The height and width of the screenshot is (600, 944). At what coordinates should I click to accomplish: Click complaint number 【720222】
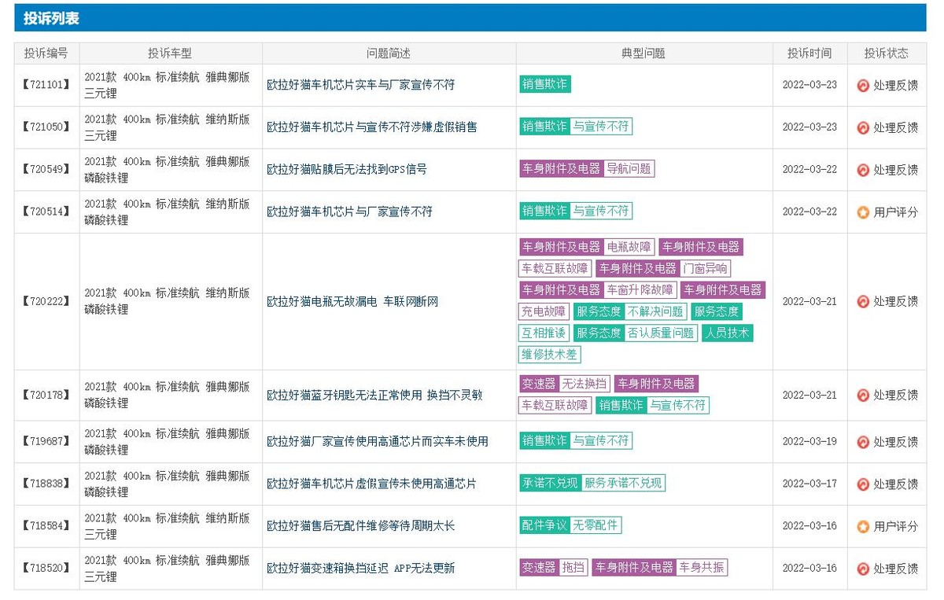click(x=46, y=301)
